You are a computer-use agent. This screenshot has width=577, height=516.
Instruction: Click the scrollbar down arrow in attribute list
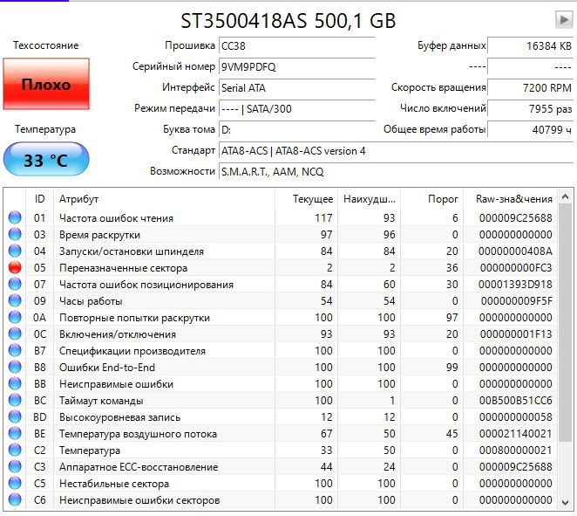[565, 502]
